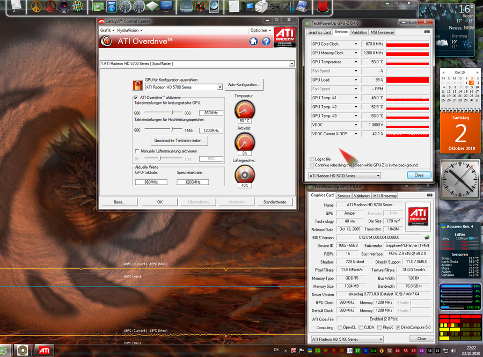Open the GPU für Konfiguration dropdown
483x357 pixels.
click(184, 87)
